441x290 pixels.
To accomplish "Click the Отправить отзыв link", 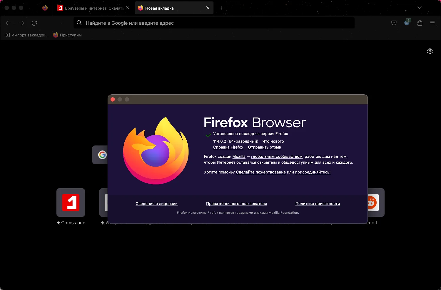I will pyautogui.click(x=264, y=147).
